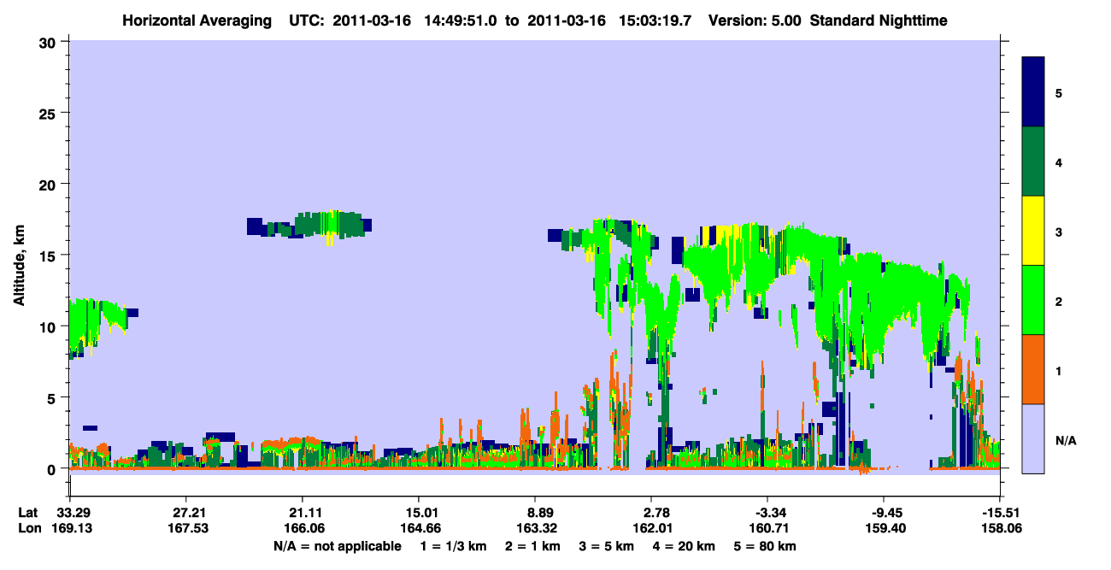Viewport: 1111px width, 570px height.
Task: Click the 'Lat' row label
Action: pyautogui.click(x=28, y=513)
